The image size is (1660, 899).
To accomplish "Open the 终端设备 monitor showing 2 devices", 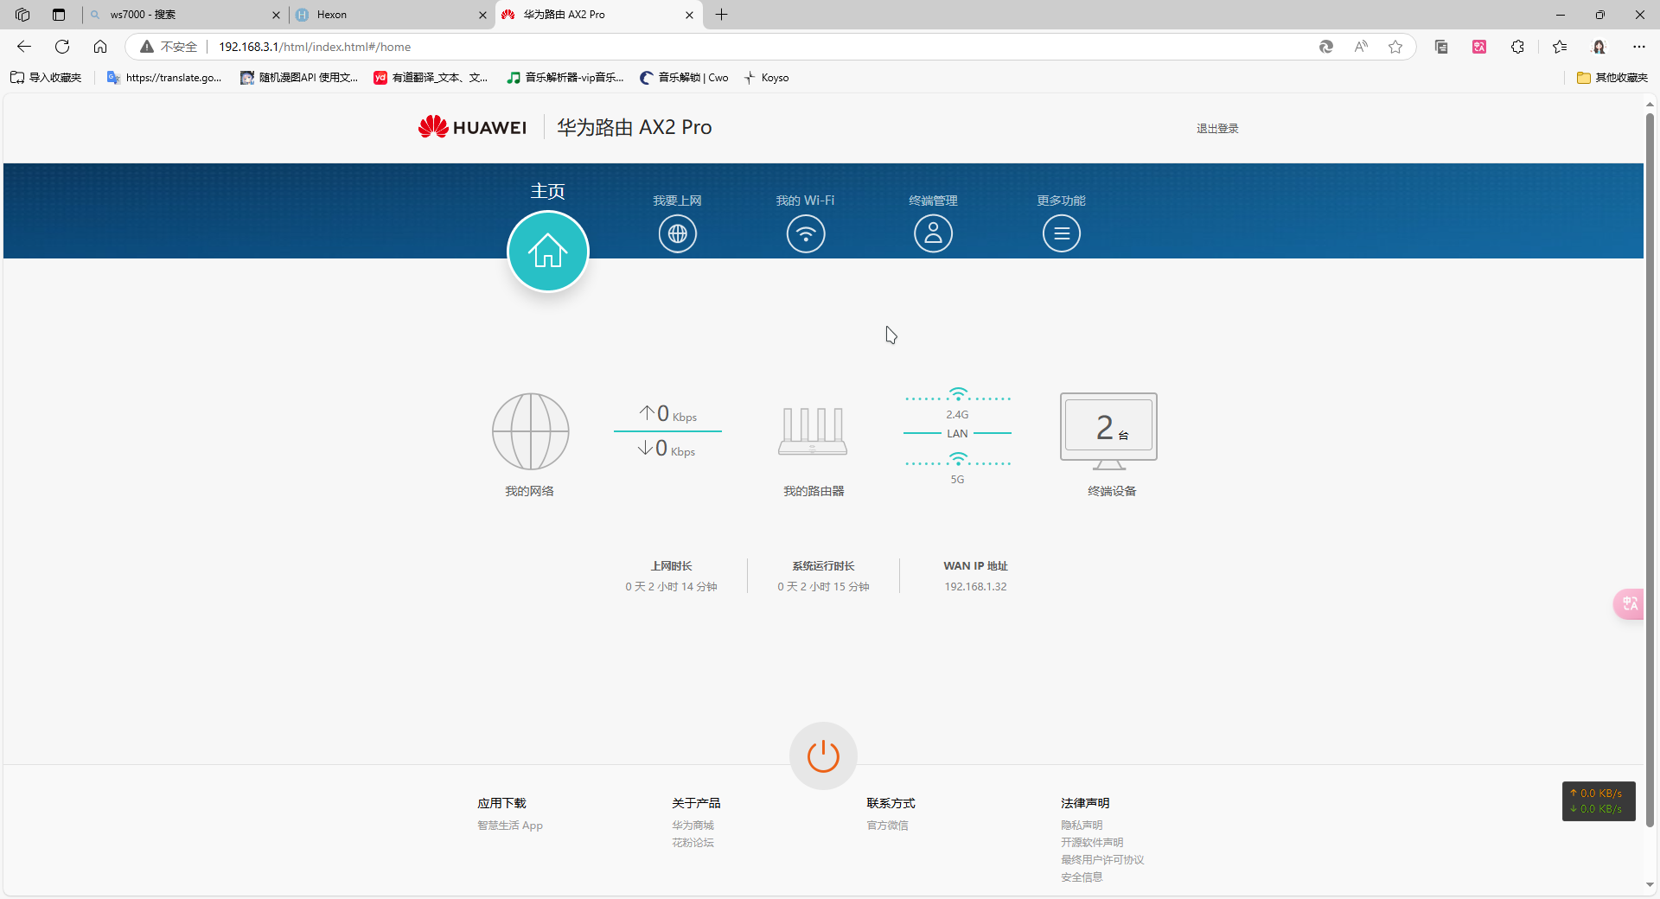I will tap(1108, 430).
